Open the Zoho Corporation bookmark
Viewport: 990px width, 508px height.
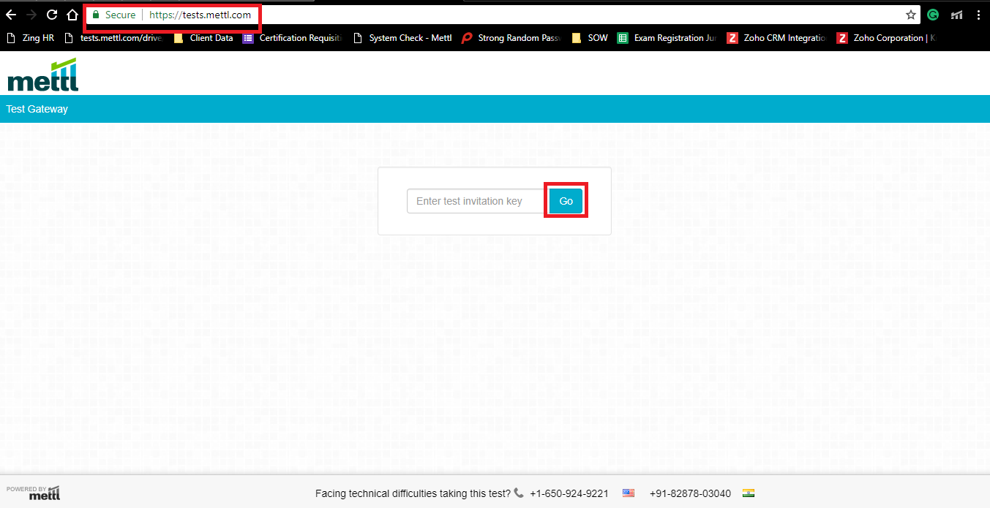click(887, 38)
